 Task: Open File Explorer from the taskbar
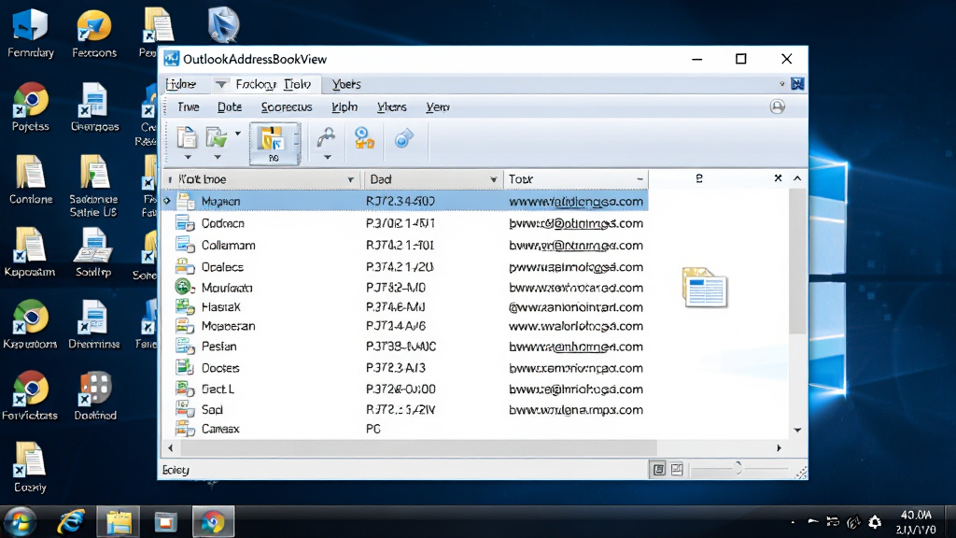pyautogui.click(x=119, y=523)
